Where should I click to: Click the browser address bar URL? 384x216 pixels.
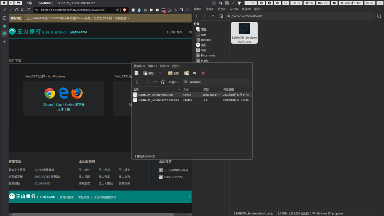pos(73,10)
